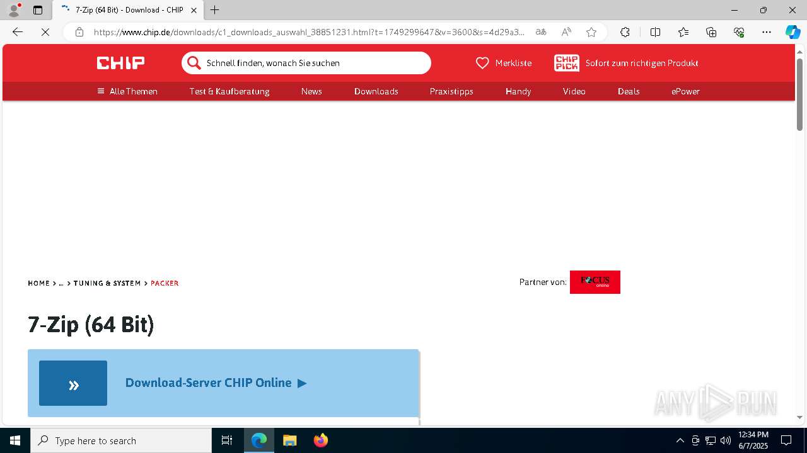
Task: Open the Alle Themen hamburger menu
Action: click(127, 91)
